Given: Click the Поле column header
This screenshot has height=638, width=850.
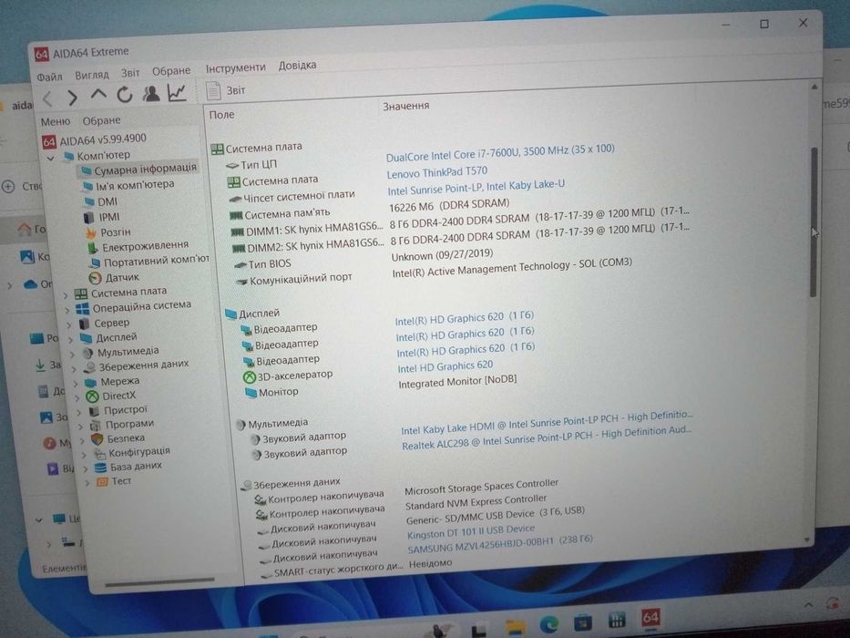Looking at the screenshot, I should (221, 115).
